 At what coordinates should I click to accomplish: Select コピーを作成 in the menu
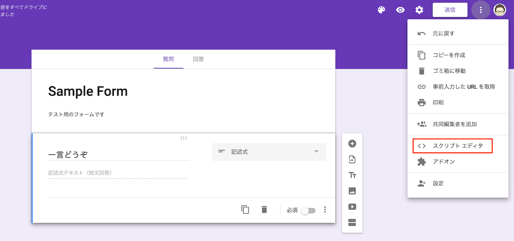[449, 55]
